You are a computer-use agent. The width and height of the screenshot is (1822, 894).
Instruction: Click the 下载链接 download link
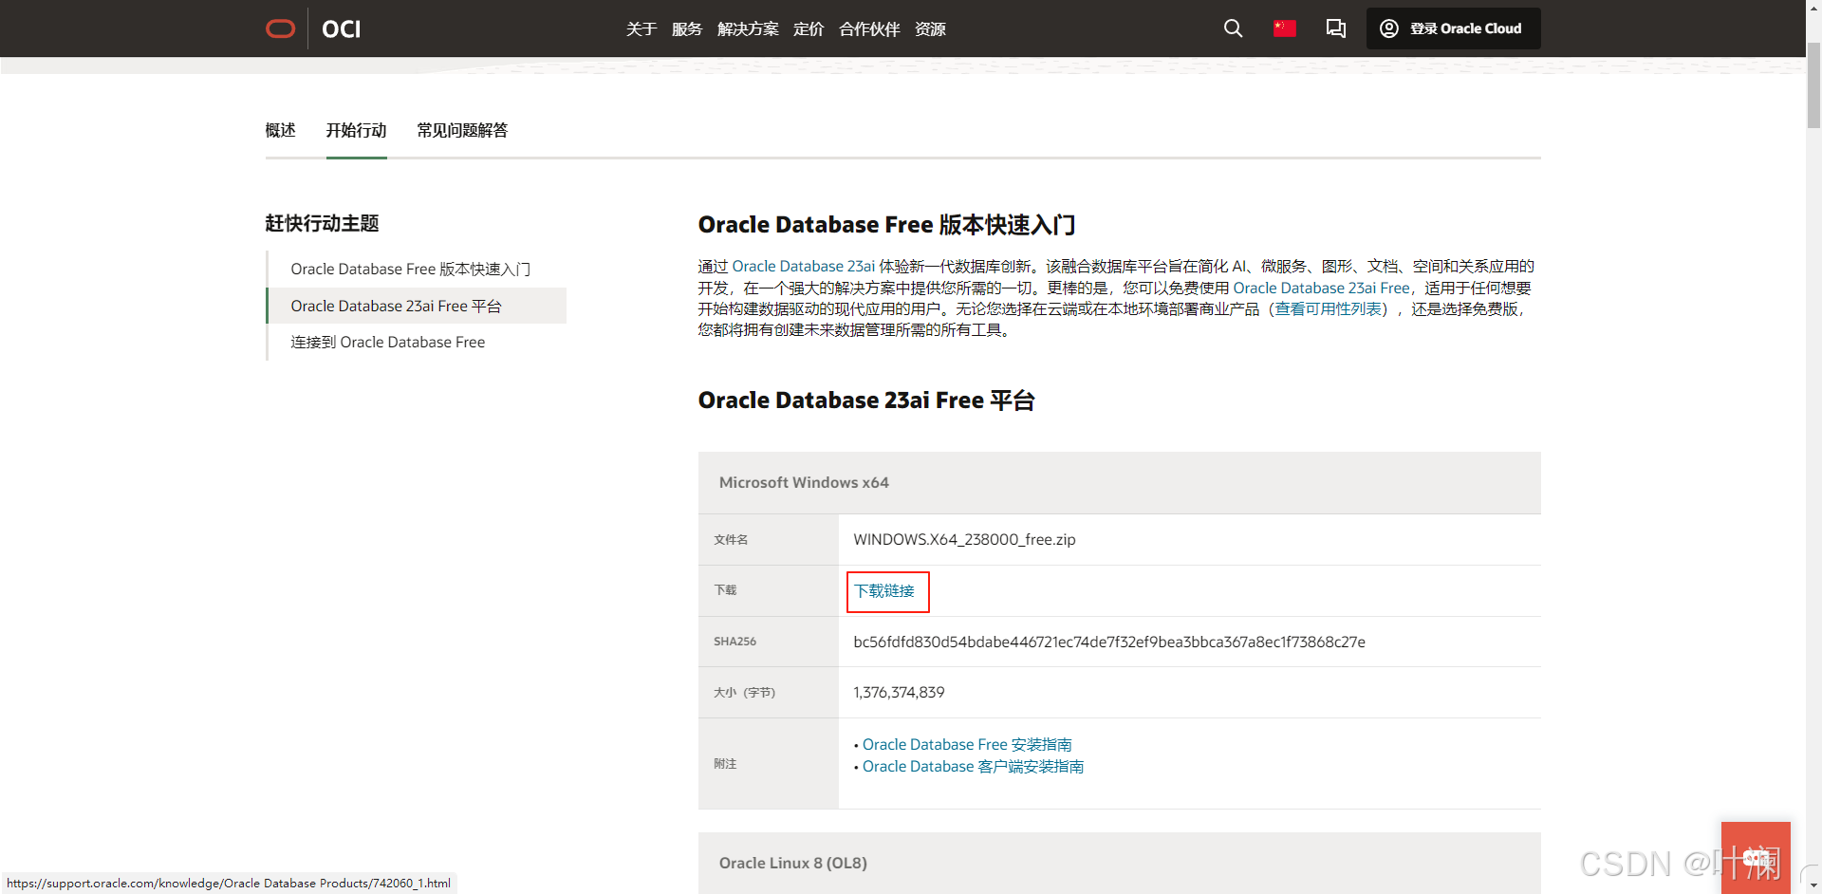click(886, 590)
